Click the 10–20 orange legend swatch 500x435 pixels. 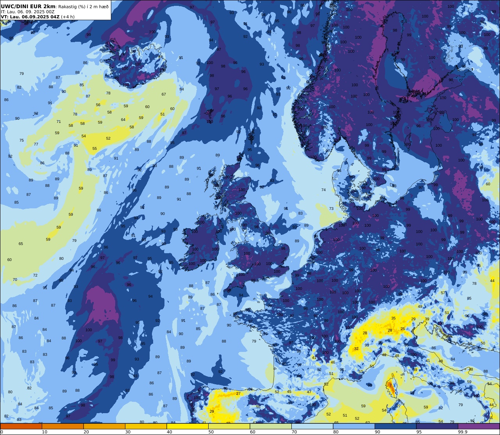pos(63,426)
